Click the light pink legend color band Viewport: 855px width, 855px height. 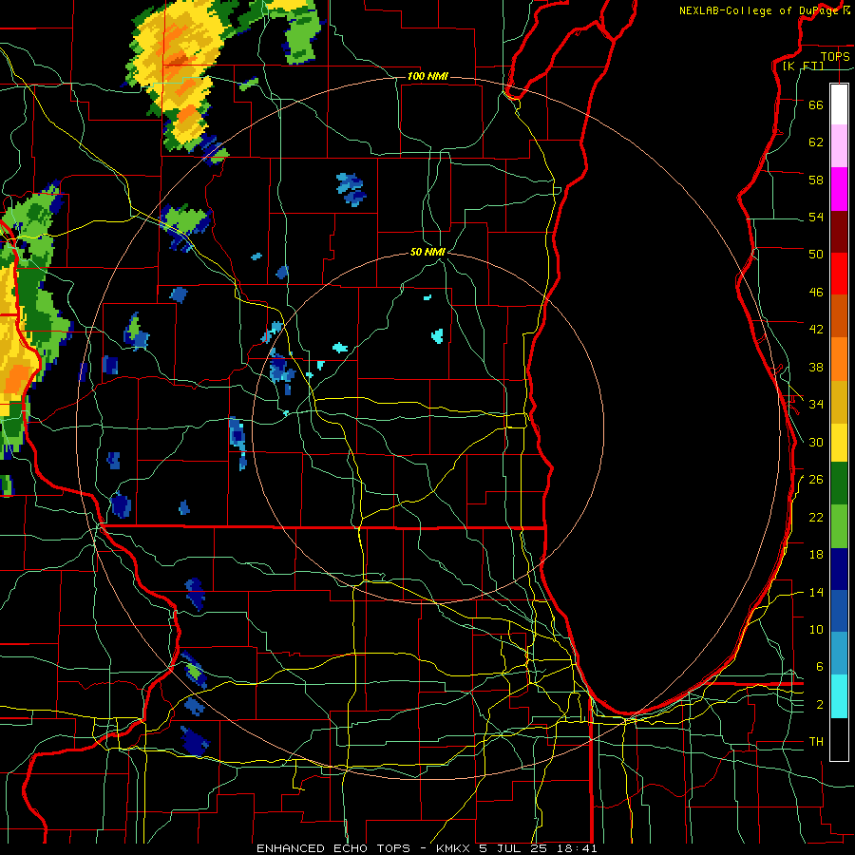coord(839,145)
